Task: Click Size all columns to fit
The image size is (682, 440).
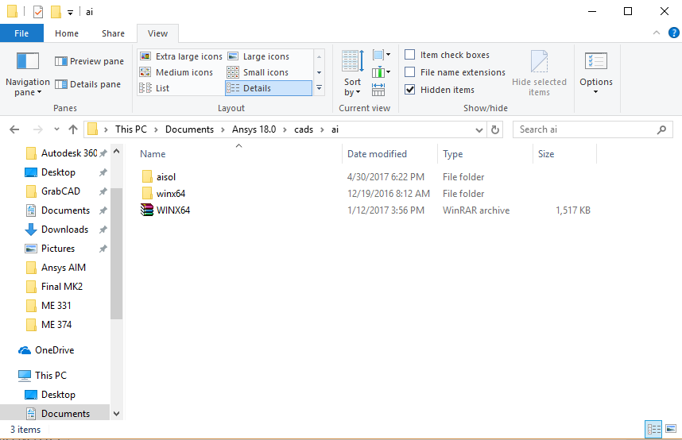Action: [x=378, y=90]
